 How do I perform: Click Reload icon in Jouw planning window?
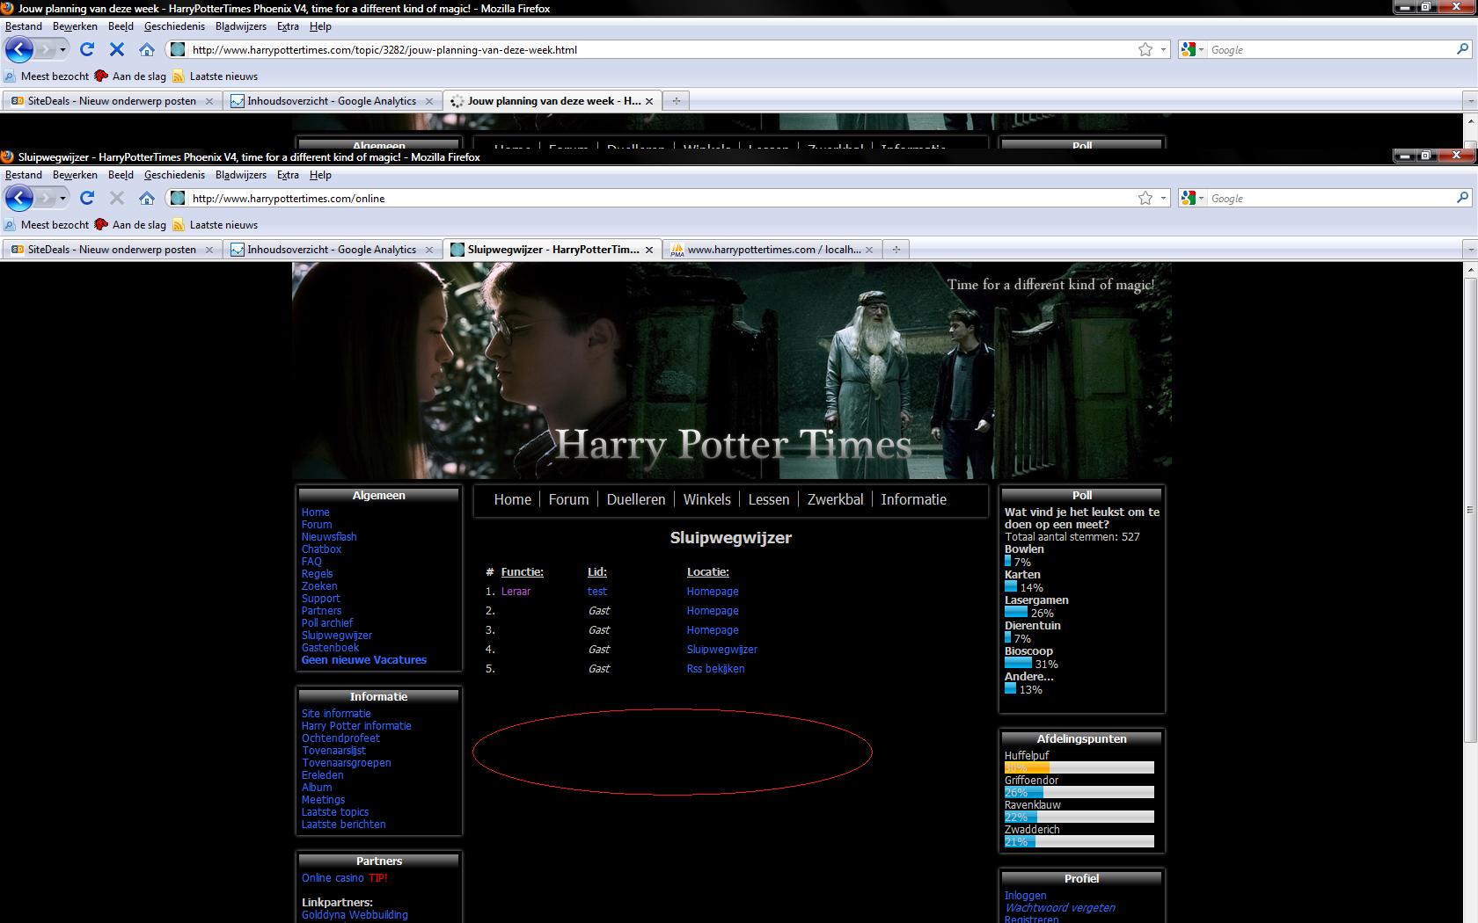tap(87, 50)
